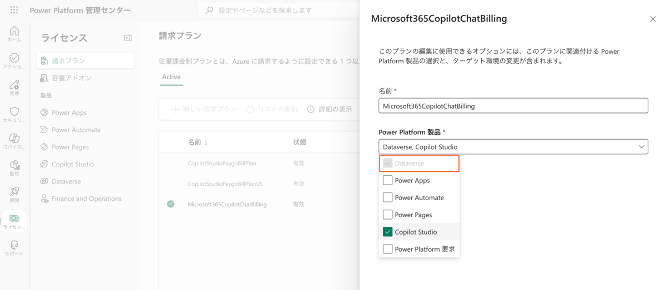Click the 容量アドオン item icon

[44, 78]
